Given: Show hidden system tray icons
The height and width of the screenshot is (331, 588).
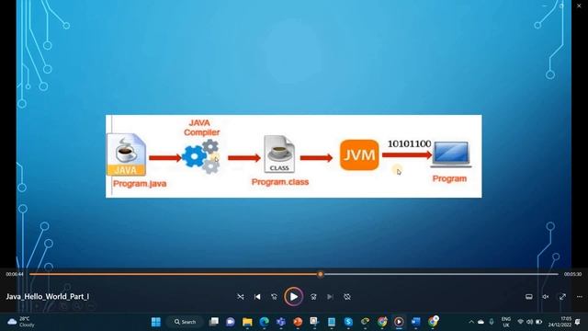Looking at the screenshot, I should 471,322.
